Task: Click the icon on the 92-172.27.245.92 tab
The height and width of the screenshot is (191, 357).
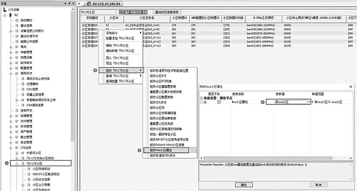Action: click(89, 4)
